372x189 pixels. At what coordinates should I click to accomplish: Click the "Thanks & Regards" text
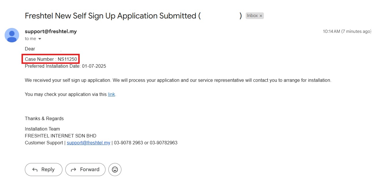(44, 118)
